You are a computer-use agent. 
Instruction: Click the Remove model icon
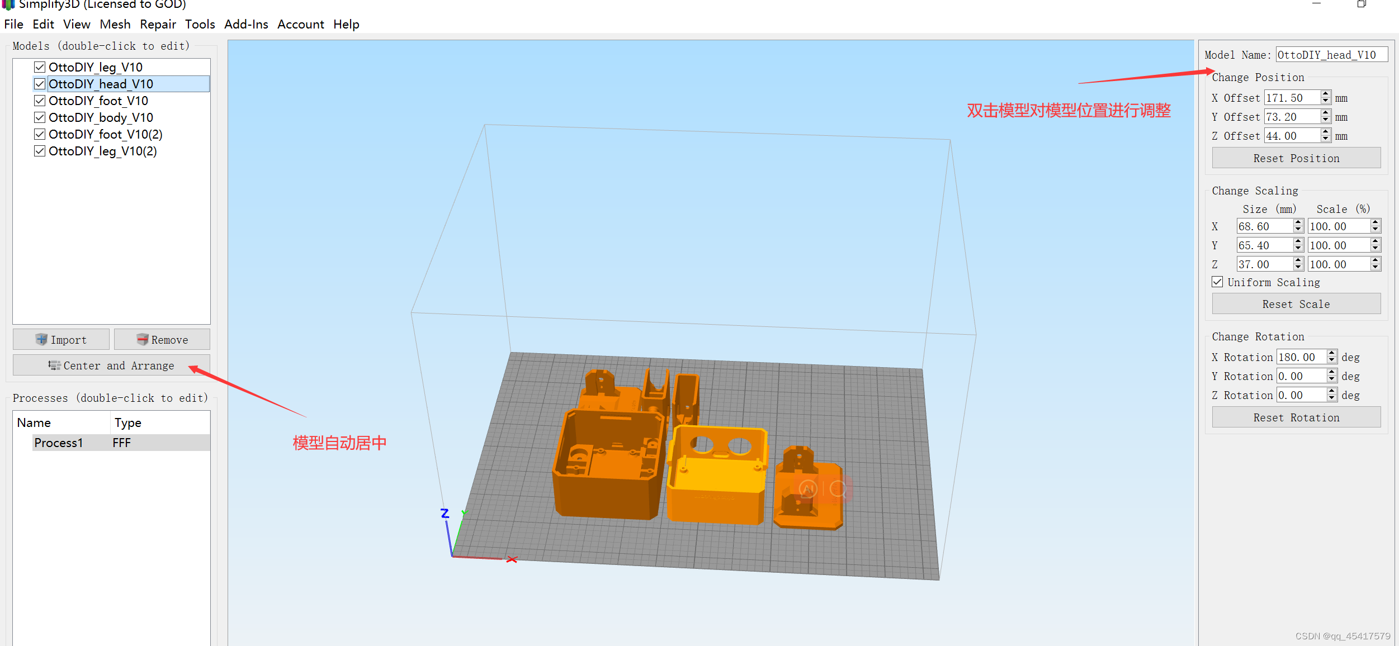click(x=143, y=339)
